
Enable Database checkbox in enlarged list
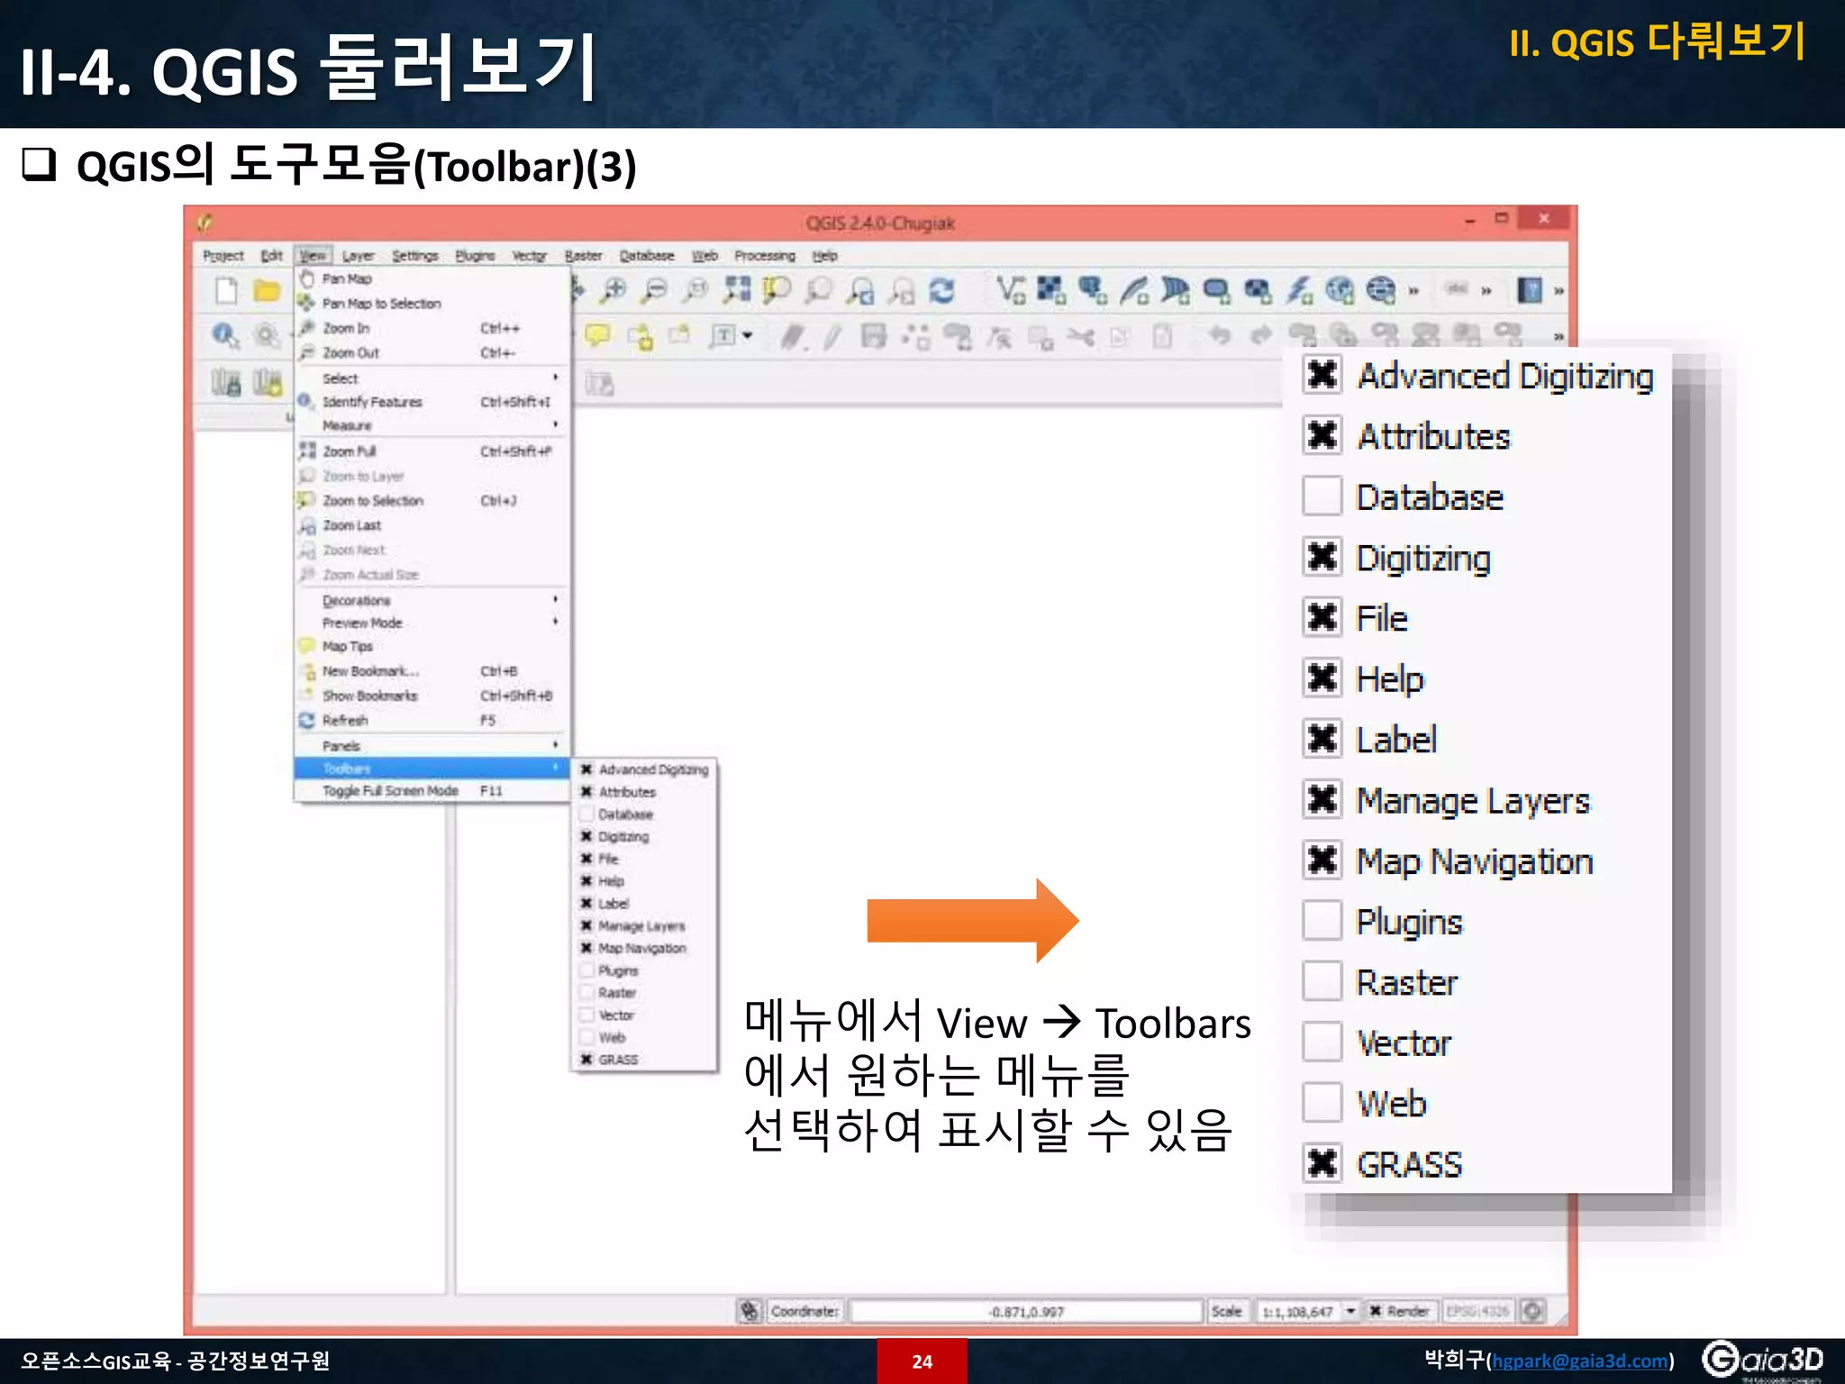(x=1322, y=496)
